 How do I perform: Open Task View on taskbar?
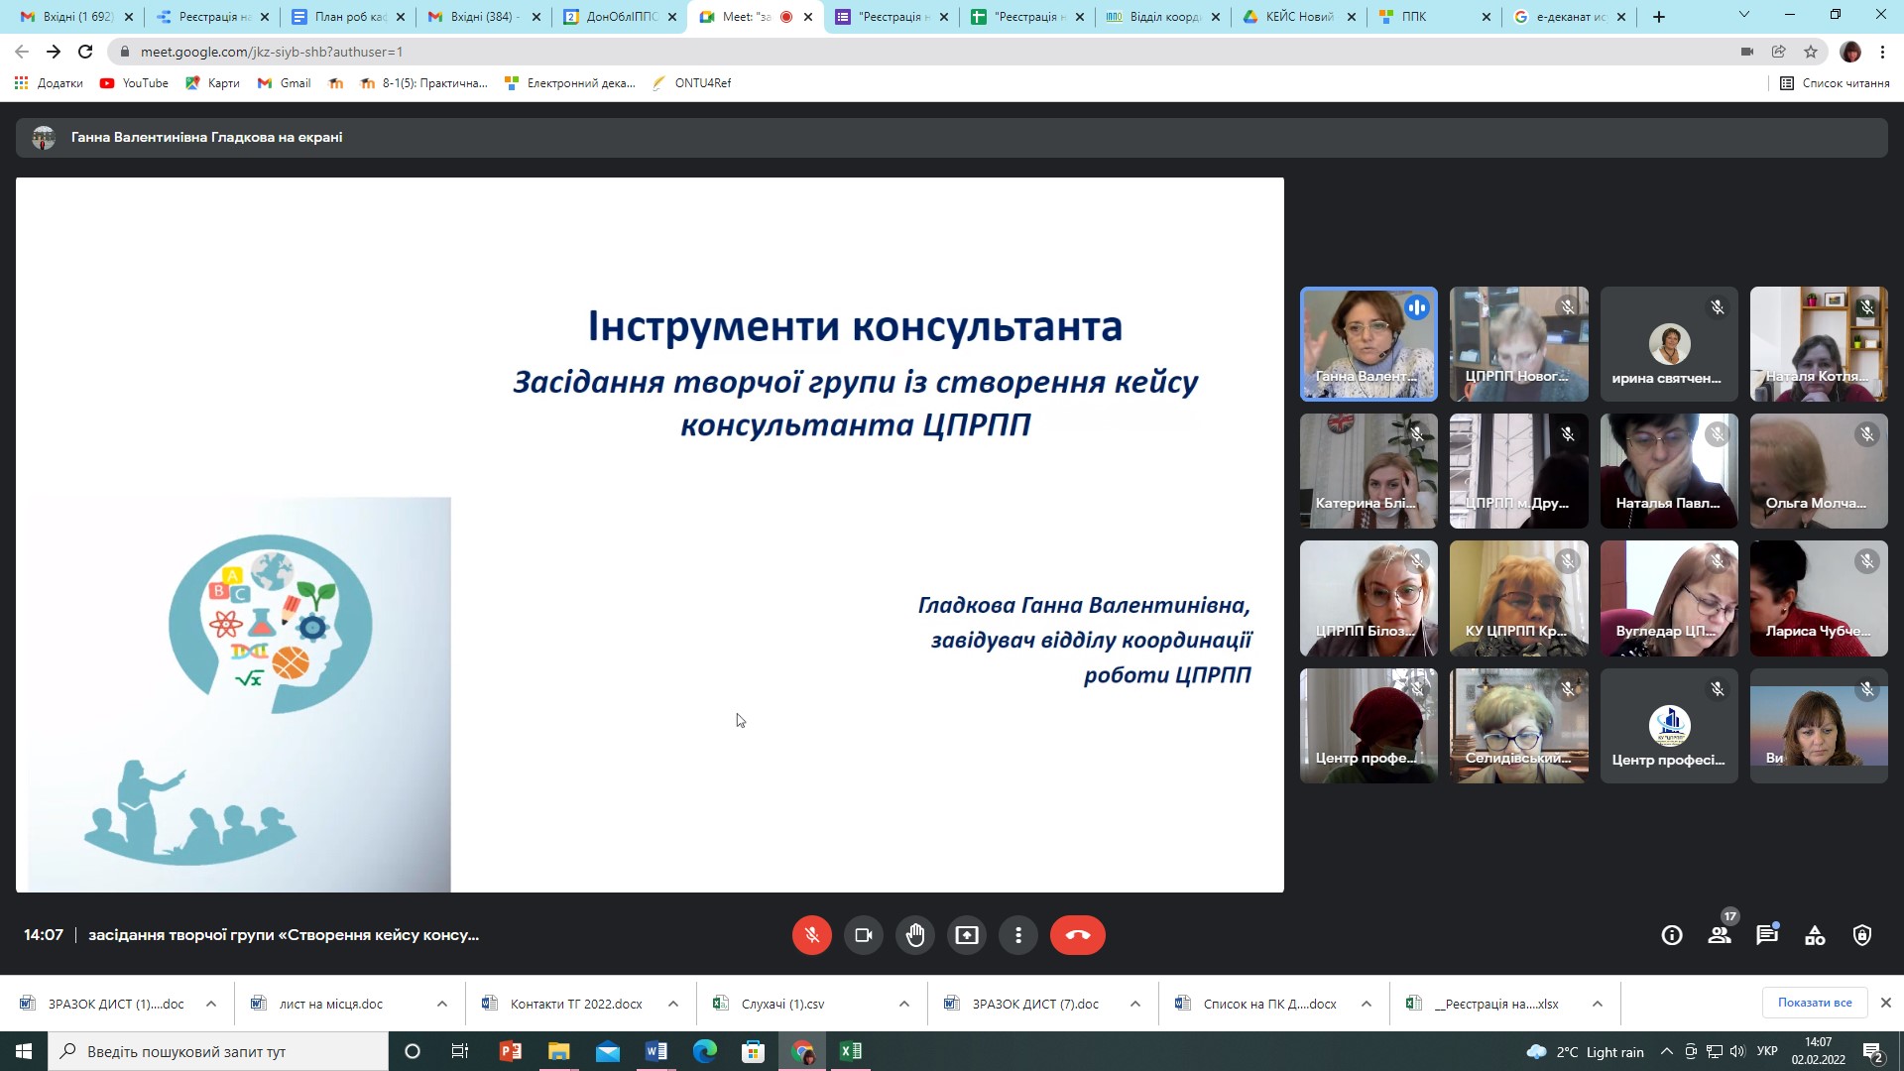460,1051
